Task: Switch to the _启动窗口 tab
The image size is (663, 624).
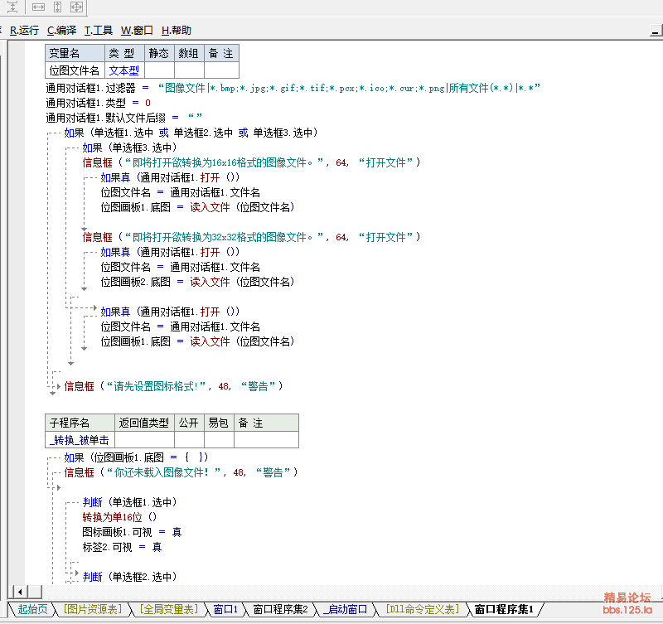Action: coord(346,609)
